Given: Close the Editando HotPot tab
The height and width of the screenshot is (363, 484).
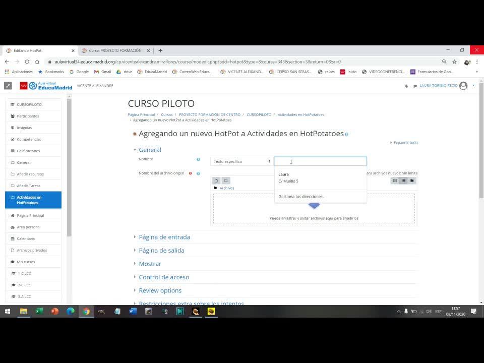Looking at the screenshot, I should (73, 50).
